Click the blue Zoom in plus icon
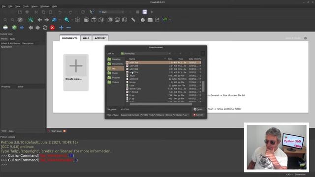The height and width of the screenshot is (177, 315). [61, 28]
